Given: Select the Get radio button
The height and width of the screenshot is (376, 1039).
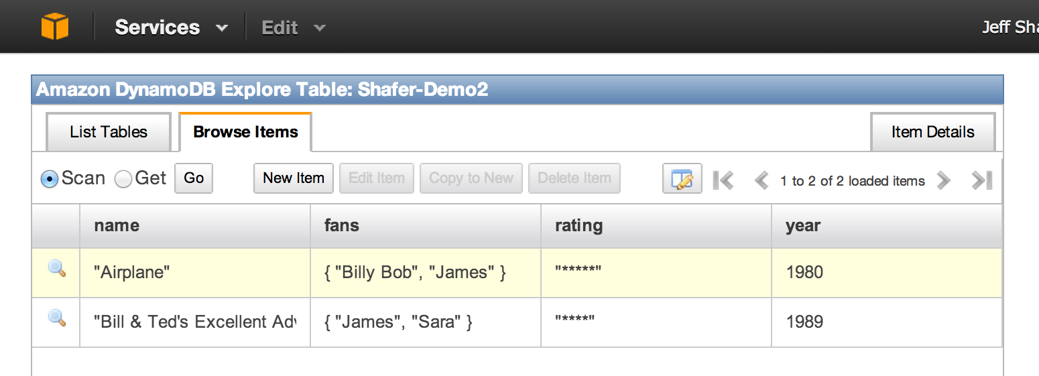Looking at the screenshot, I should click(123, 179).
